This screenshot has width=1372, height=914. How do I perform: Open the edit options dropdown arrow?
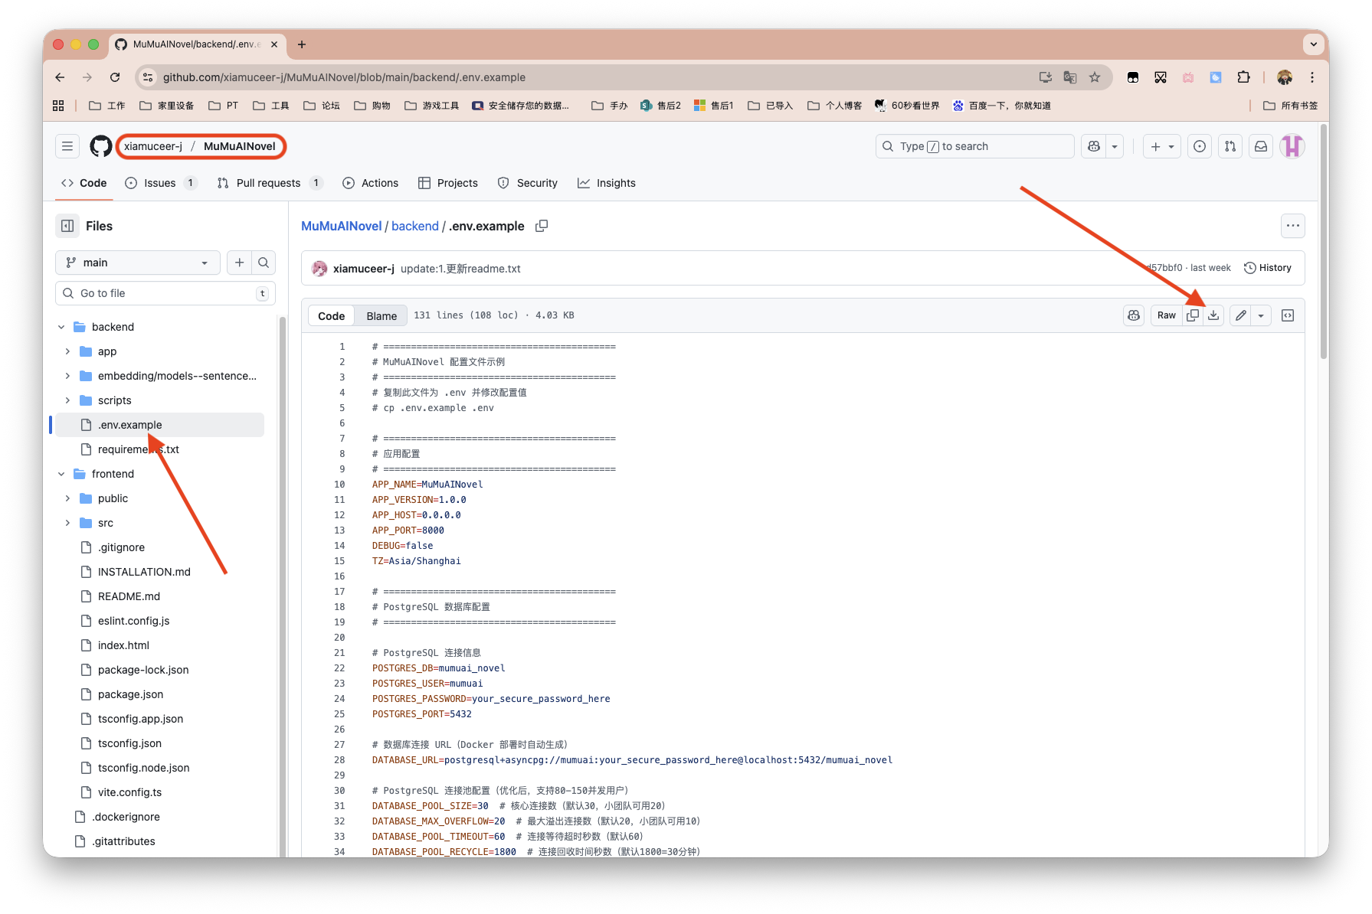(1261, 315)
